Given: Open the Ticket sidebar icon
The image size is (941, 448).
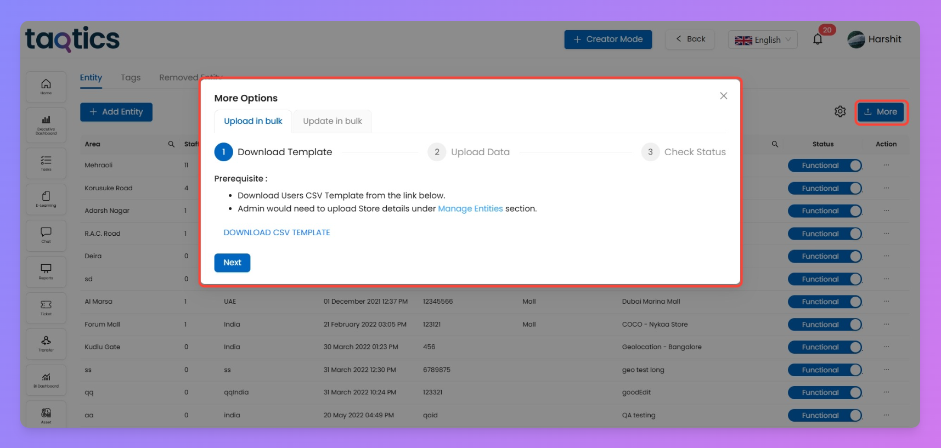Looking at the screenshot, I should pyautogui.click(x=46, y=308).
